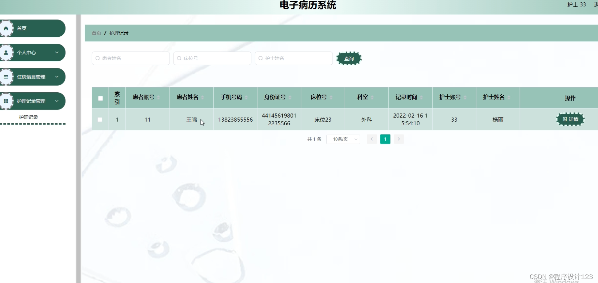Check the select-all checkbox in the table header
This screenshot has height=283, width=598.
pos(100,98)
